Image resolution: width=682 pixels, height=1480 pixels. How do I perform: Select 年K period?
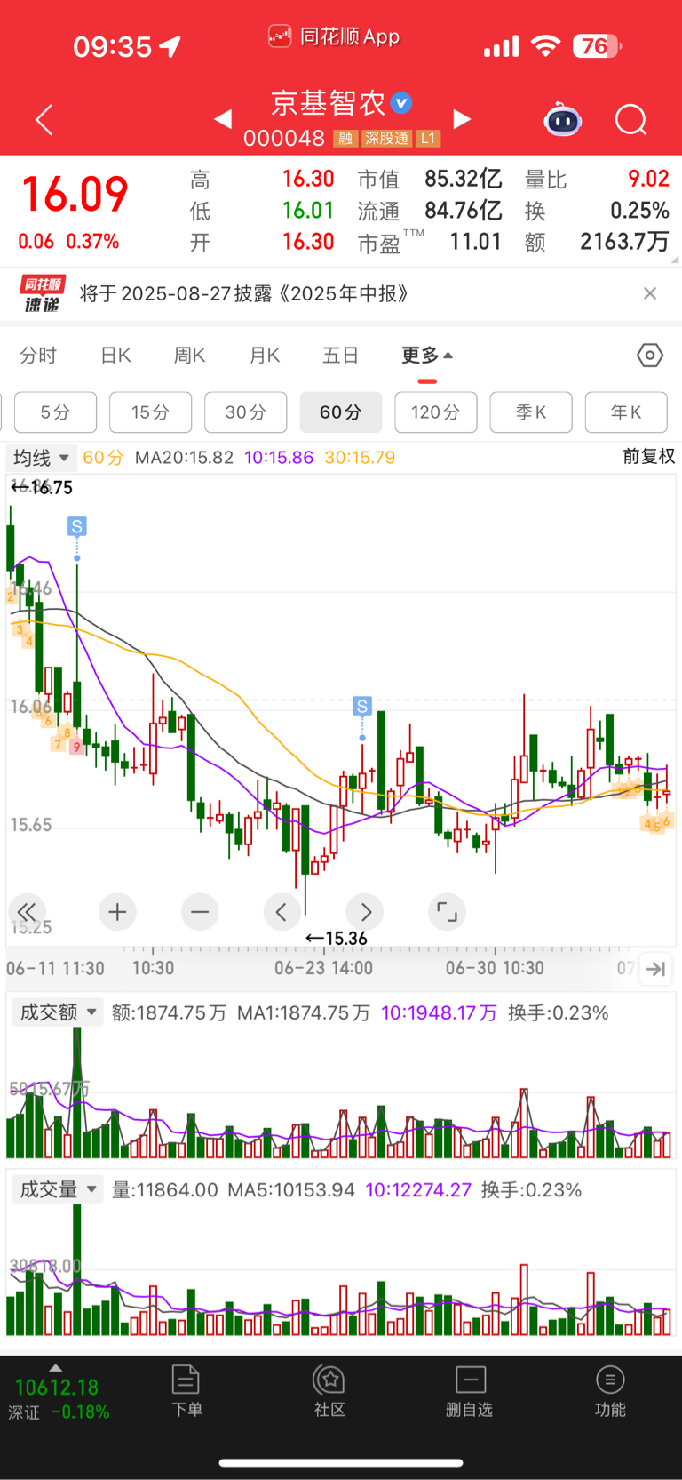626,412
